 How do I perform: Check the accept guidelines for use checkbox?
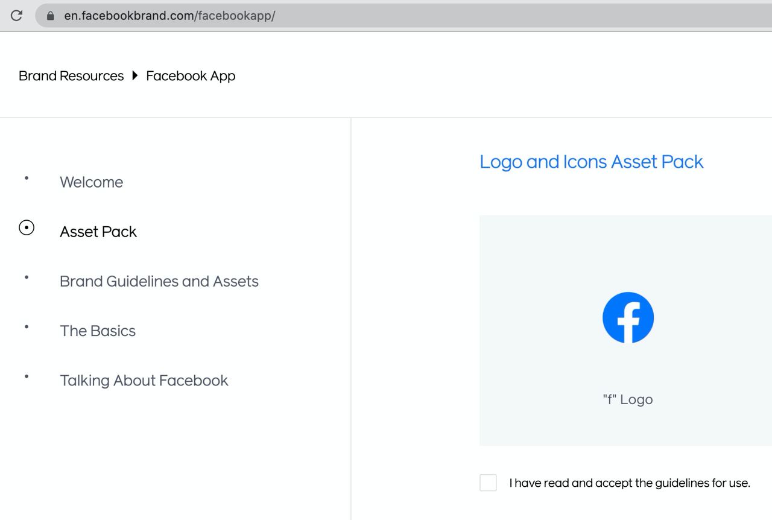point(488,483)
